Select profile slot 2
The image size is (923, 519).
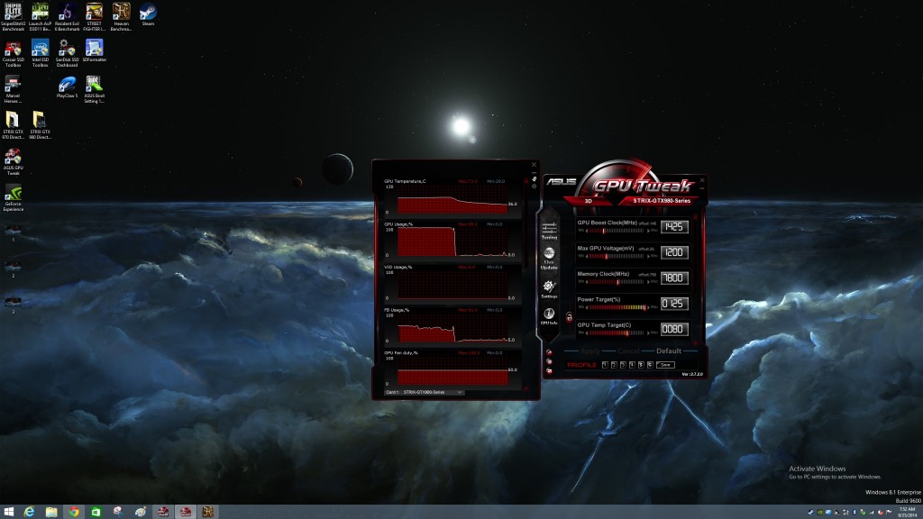click(613, 365)
